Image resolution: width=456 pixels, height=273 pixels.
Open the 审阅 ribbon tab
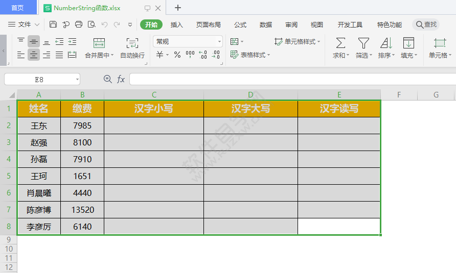click(x=291, y=24)
